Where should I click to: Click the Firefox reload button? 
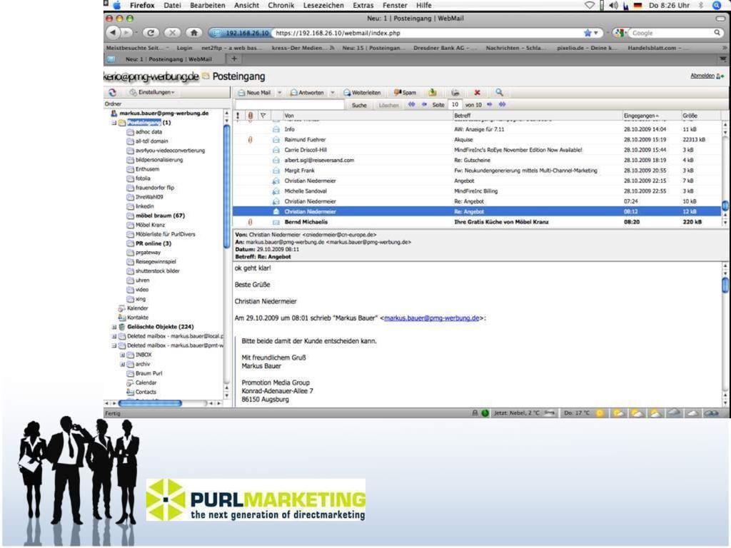[x=151, y=33]
